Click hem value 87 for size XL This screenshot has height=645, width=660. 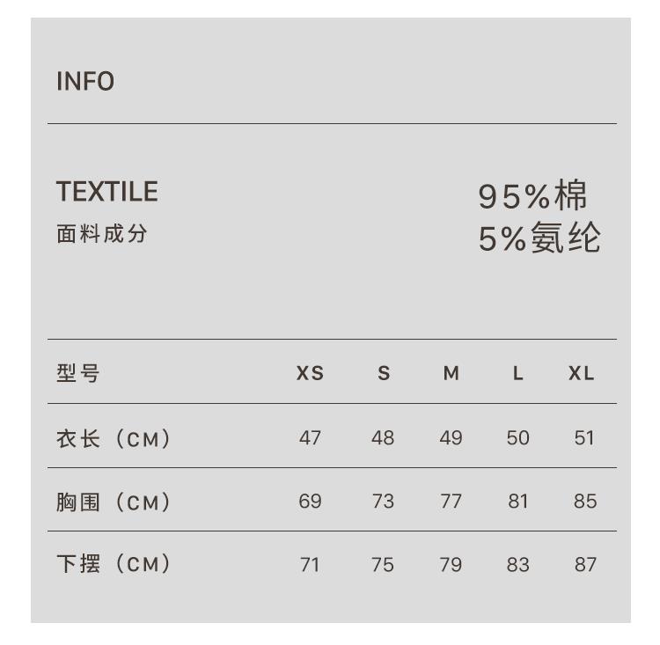[x=585, y=565]
